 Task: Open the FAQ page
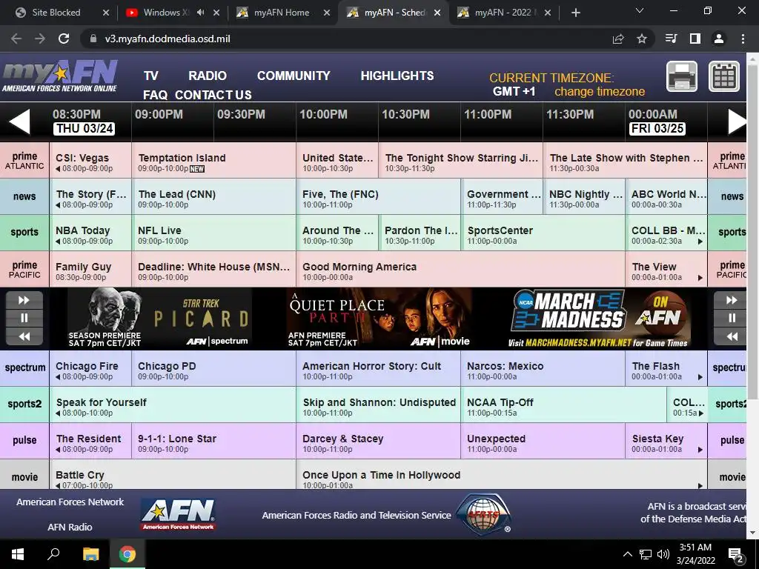[155, 95]
